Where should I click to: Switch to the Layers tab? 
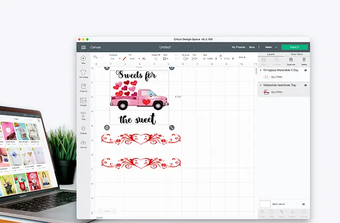pyautogui.click(x=271, y=54)
